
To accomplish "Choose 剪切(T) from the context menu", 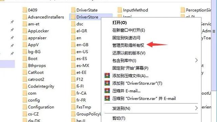I will [151, 118].
